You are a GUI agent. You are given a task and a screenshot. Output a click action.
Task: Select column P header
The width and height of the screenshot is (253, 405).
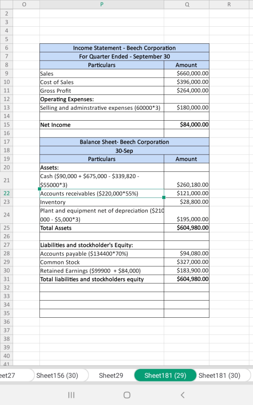102,5
